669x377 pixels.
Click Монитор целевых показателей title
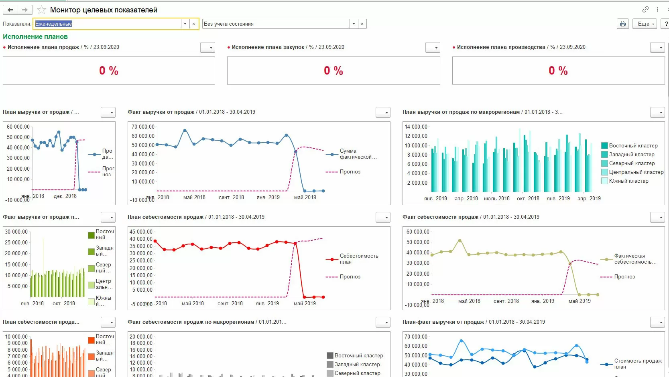click(x=104, y=10)
